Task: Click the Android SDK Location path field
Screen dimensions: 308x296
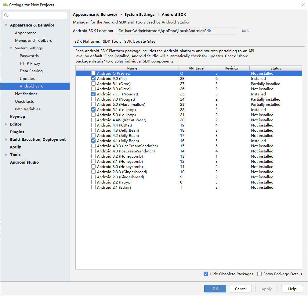Action: pyautogui.click(x=177, y=30)
